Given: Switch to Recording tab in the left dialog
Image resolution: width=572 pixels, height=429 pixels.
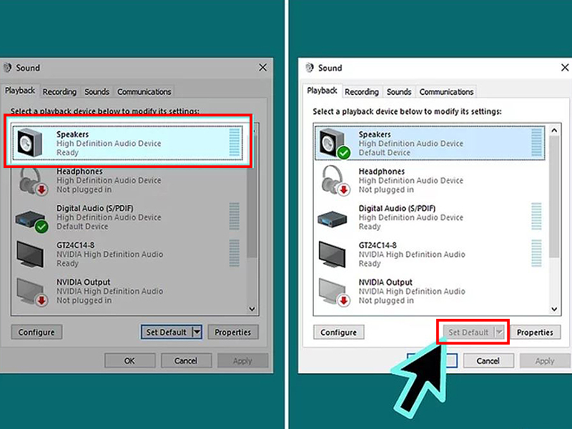Looking at the screenshot, I should pyautogui.click(x=59, y=92).
